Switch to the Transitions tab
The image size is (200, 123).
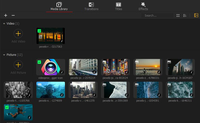coord(91,6)
